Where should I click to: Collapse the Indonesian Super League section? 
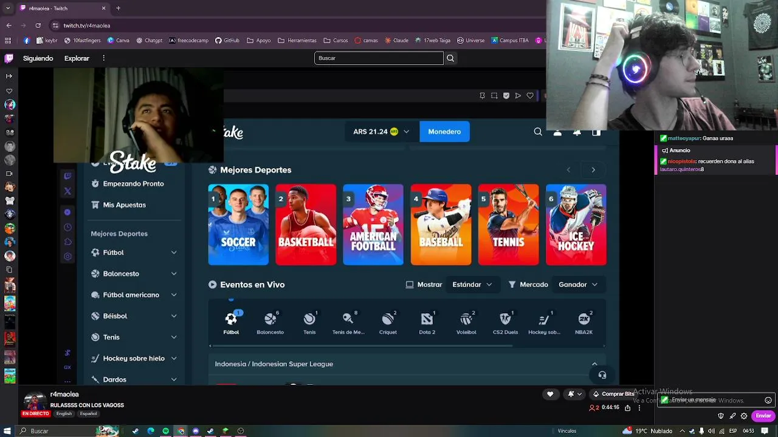(594, 364)
